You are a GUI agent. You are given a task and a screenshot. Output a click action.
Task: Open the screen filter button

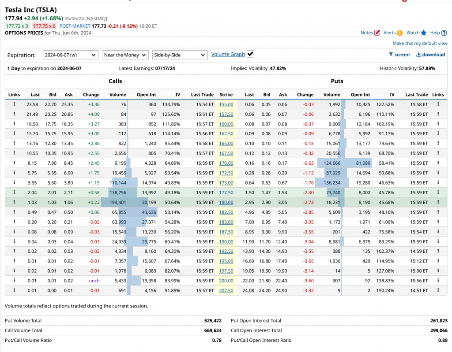(399, 55)
